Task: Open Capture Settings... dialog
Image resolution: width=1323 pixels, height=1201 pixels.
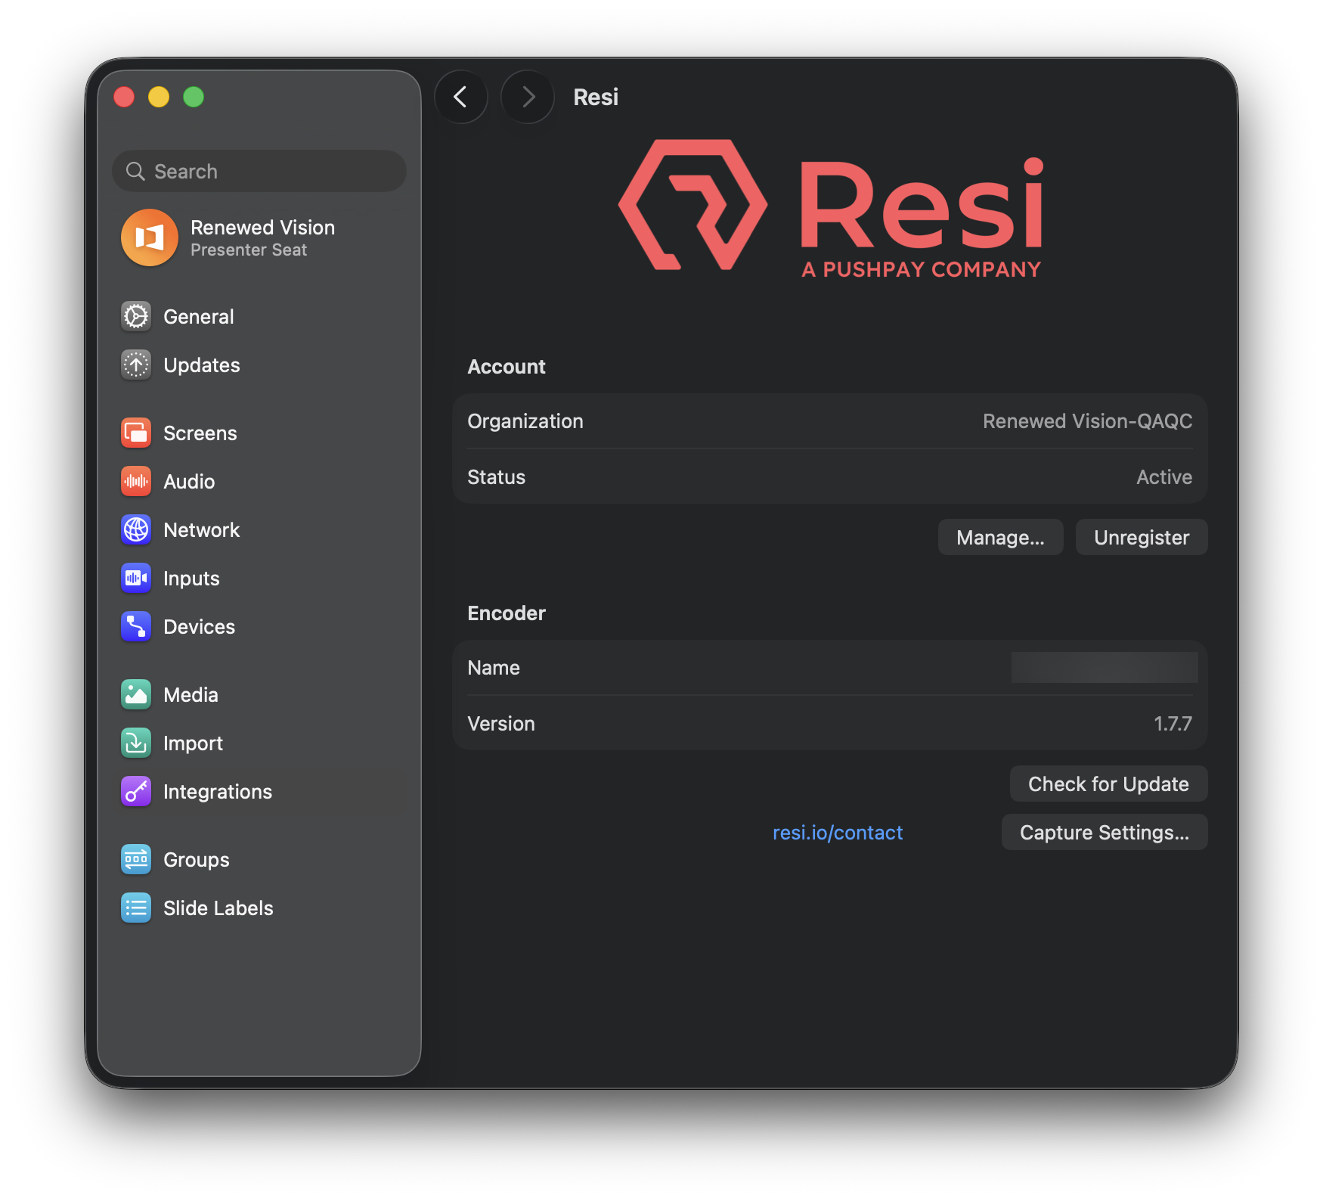Action: [x=1105, y=832]
